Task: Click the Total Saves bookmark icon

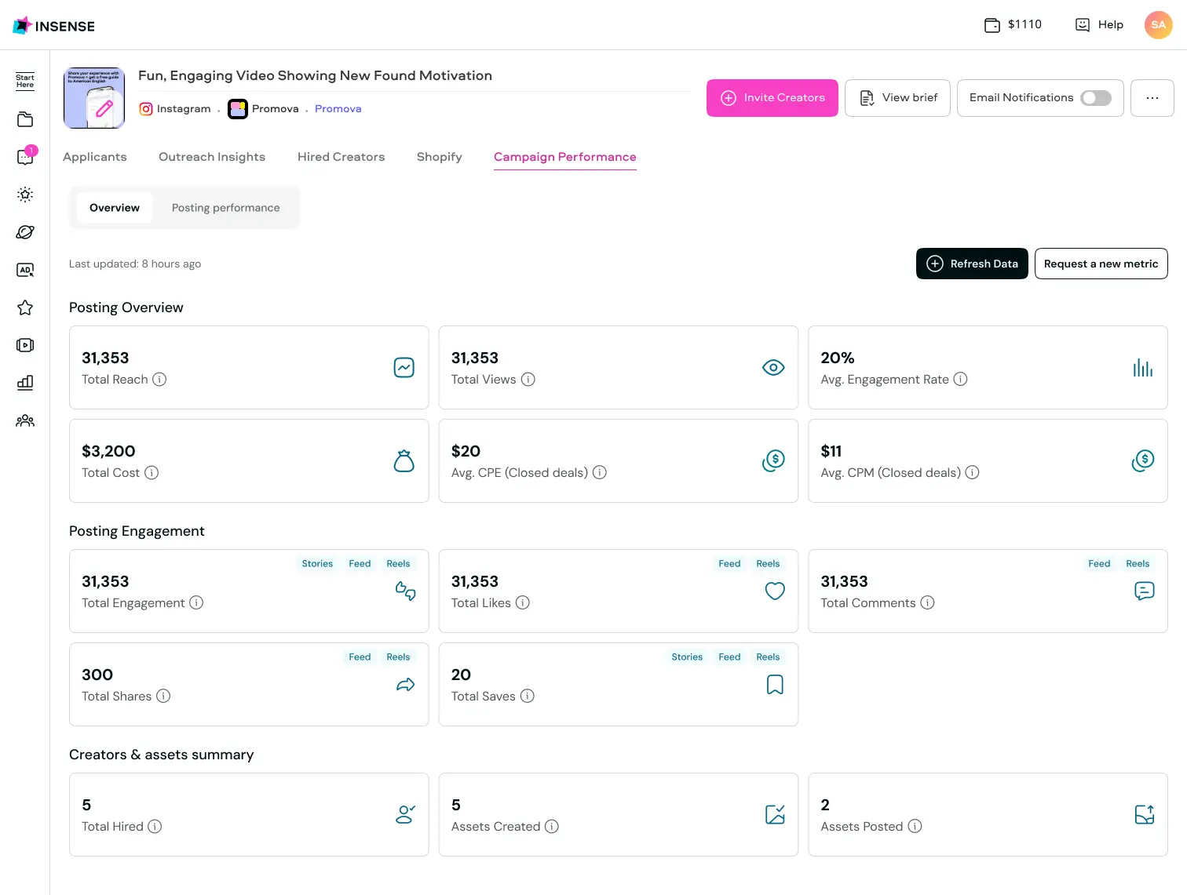Action: [x=775, y=685]
